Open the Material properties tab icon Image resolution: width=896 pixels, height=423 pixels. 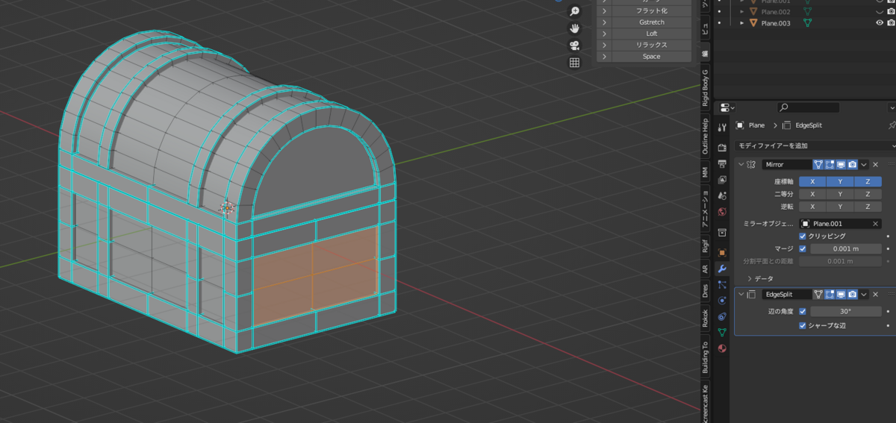coord(722,348)
